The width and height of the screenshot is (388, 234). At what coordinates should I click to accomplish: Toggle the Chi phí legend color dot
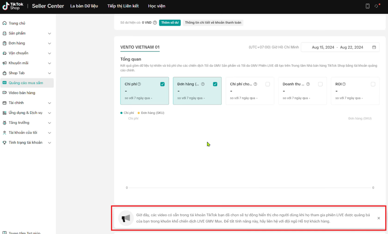coord(122,113)
